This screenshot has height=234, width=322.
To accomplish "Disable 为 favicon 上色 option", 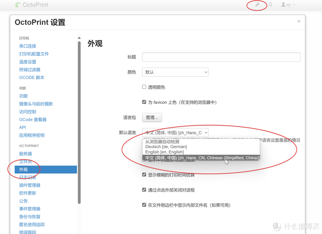I will [x=144, y=102].
